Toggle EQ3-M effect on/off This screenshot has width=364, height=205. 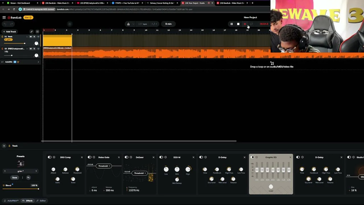tap(161, 157)
